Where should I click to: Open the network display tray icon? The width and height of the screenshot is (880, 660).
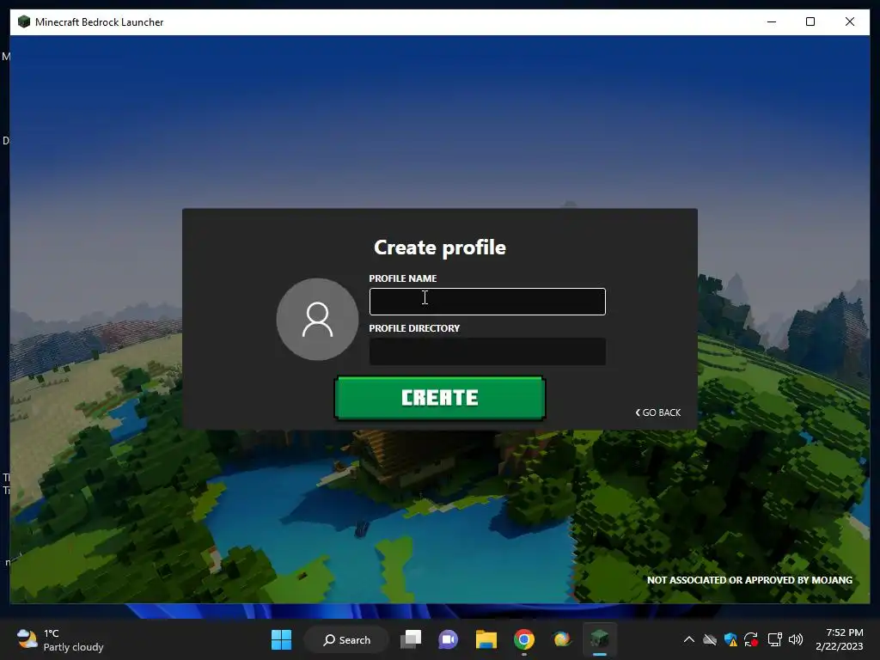[x=774, y=639]
